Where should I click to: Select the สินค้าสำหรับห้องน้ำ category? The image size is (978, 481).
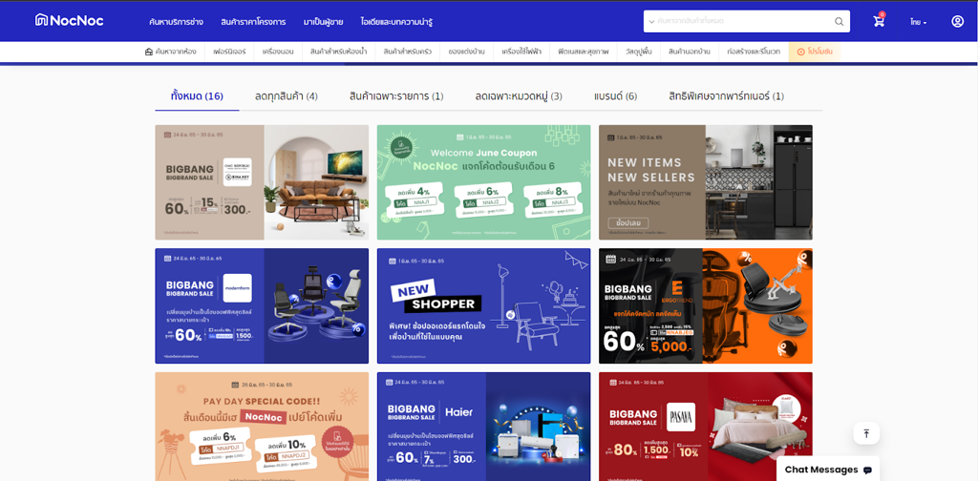point(339,52)
